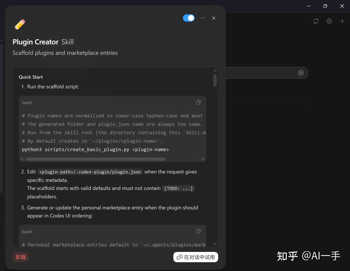Click the vertical scrollbar thumb

pyautogui.click(x=215, y=80)
